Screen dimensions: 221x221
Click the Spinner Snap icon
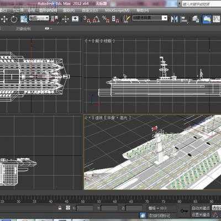tap(115, 19)
